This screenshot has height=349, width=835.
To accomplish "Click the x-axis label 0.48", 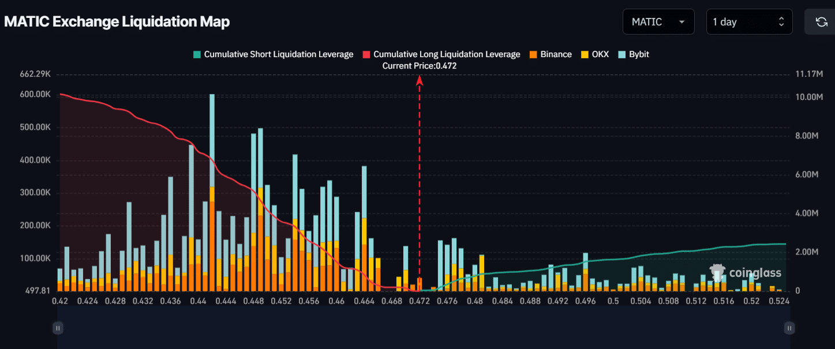I will coord(475,301).
